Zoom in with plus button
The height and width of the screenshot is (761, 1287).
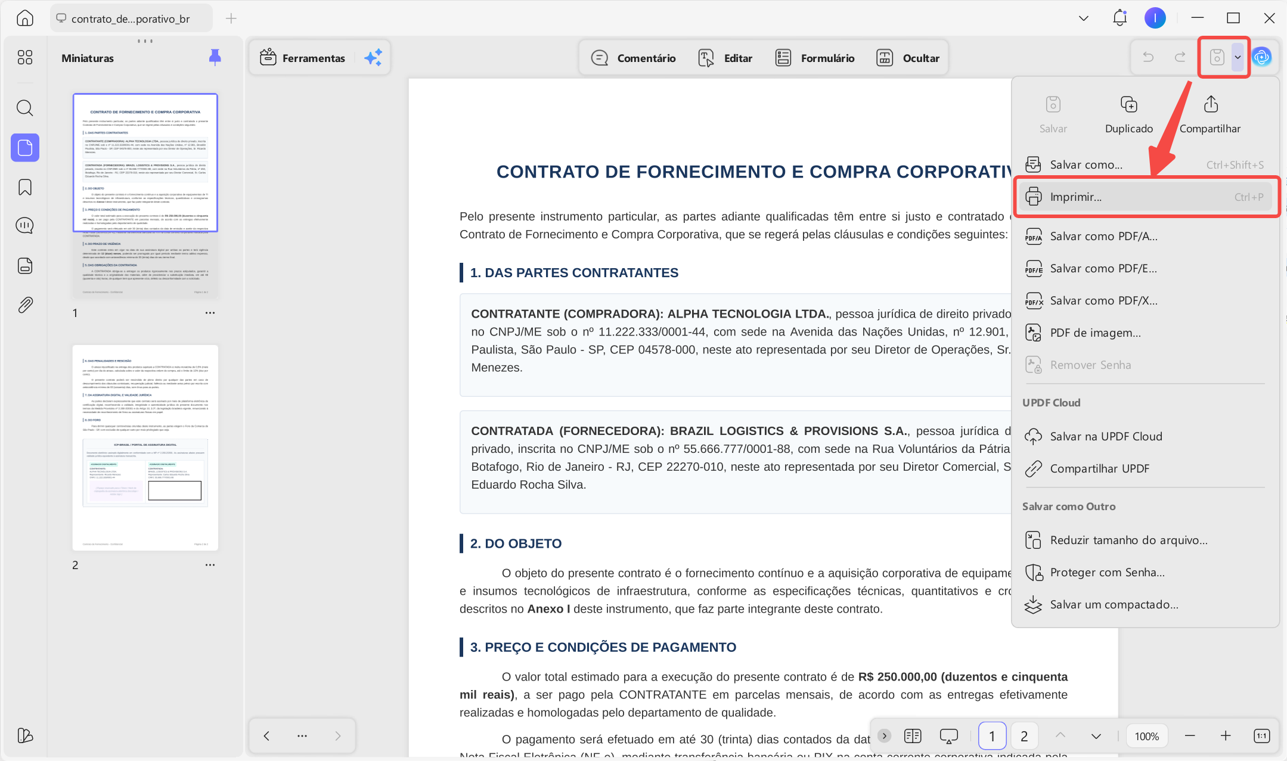1226,735
